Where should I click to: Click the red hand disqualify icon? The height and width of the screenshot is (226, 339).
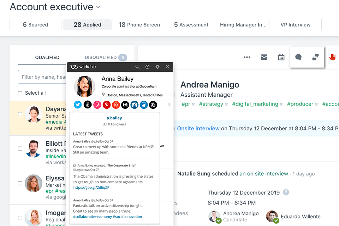(x=332, y=57)
